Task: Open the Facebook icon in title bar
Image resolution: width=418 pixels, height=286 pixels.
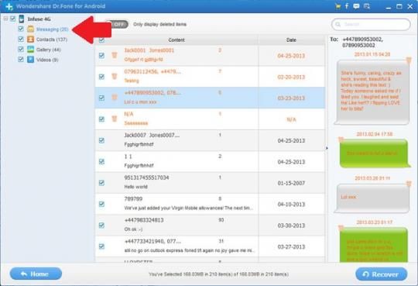Action: (347, 6)
